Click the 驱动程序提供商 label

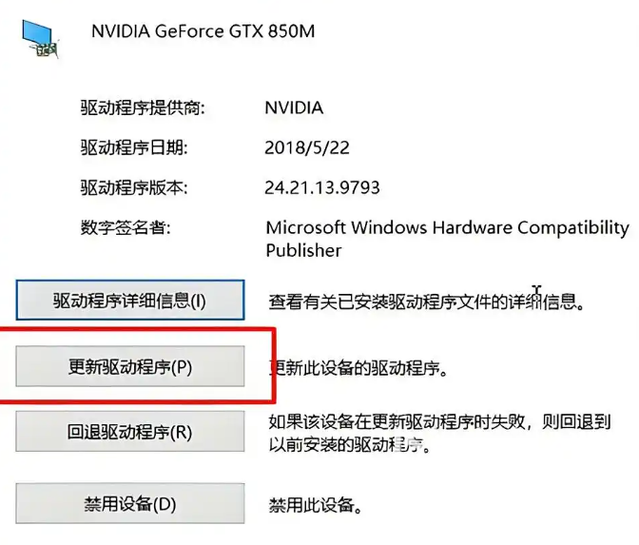[143, 107]
